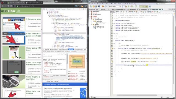Click new style rule plus icon

[65, 54]
